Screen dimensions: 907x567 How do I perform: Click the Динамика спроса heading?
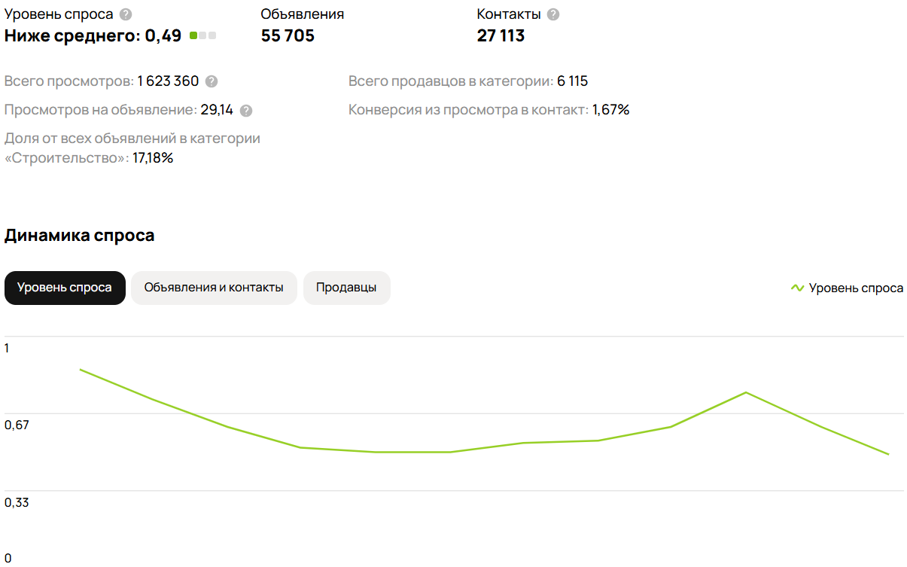pyautogui.click(x=79, y=235)
